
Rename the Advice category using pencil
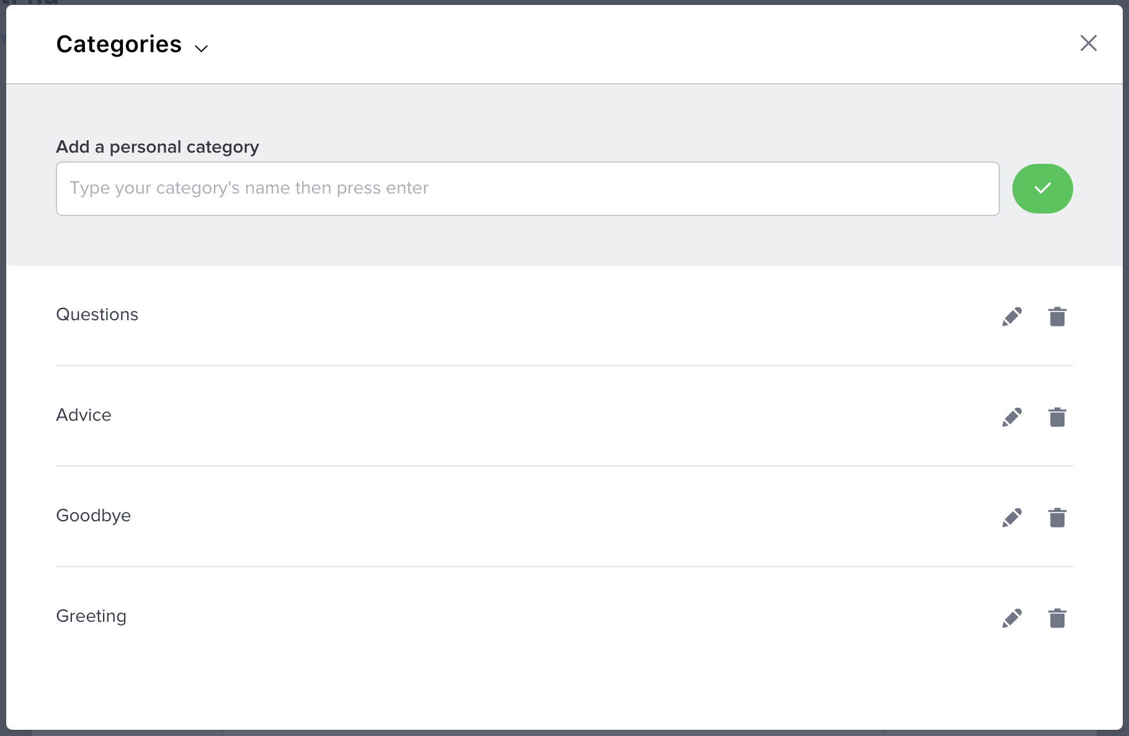(x=1012, y=417)
